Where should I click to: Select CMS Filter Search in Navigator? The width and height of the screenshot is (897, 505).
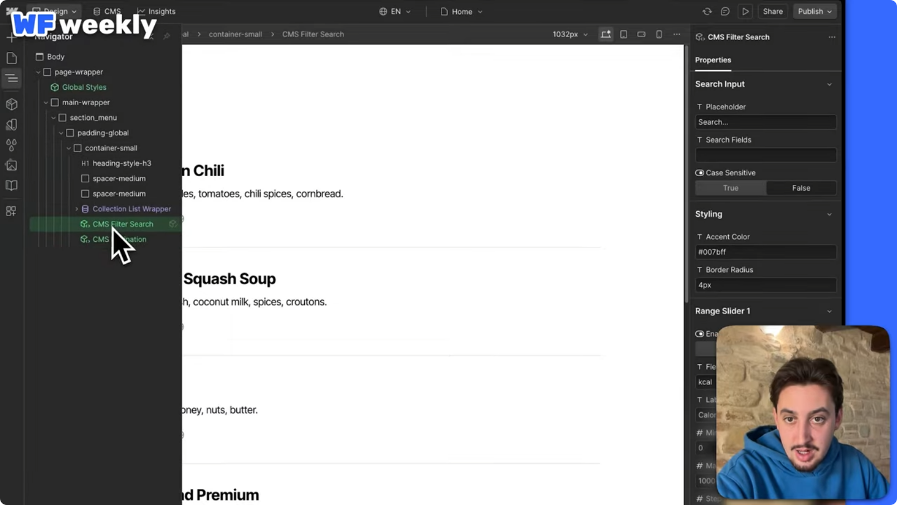(x=123, y=224)
